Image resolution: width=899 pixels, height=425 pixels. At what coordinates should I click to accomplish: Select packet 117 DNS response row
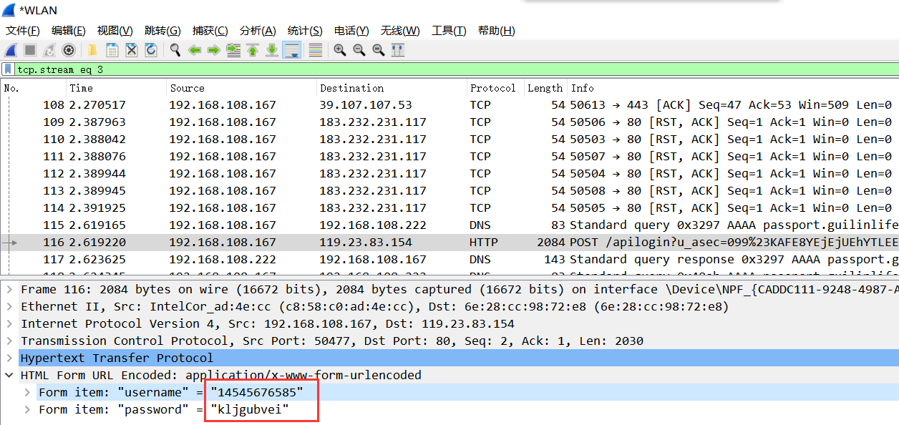click(449, 260)
